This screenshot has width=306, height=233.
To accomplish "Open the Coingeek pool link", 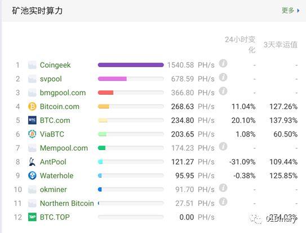I will pyautogui.click(x=55, y=65).
